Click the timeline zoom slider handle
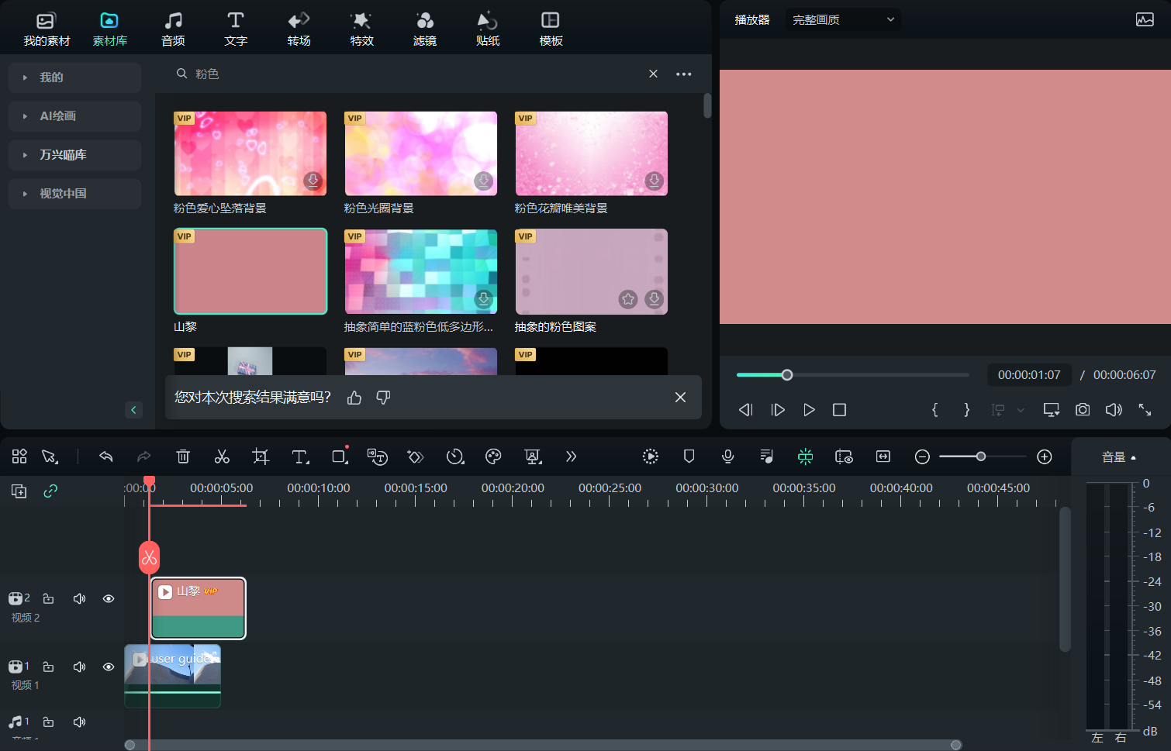1171x751 pixels. coord(981,456)
